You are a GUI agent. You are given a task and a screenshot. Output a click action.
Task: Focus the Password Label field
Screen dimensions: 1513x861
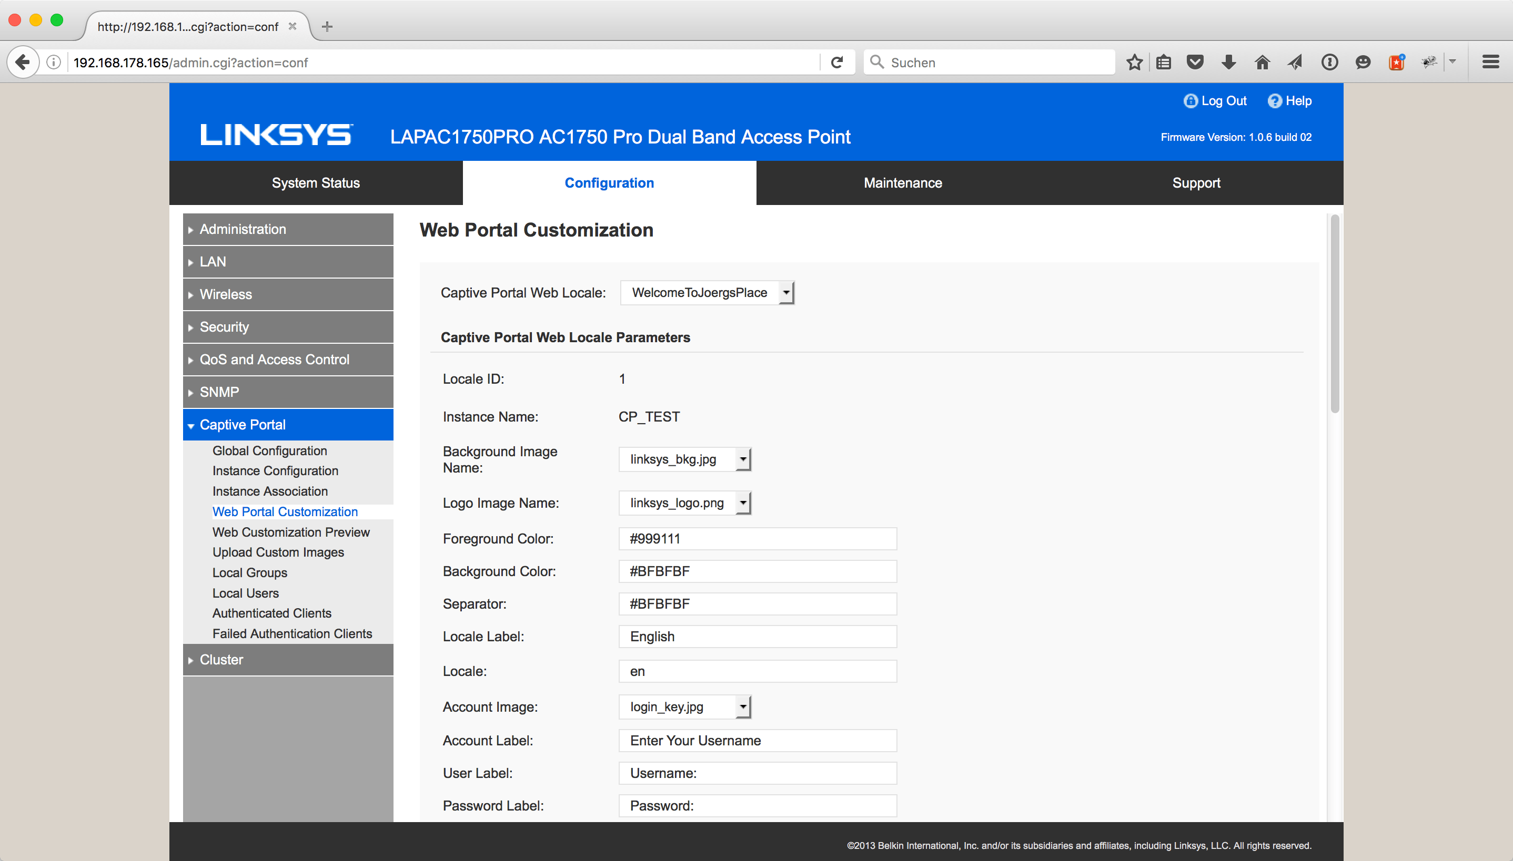[x=758, y=806]
